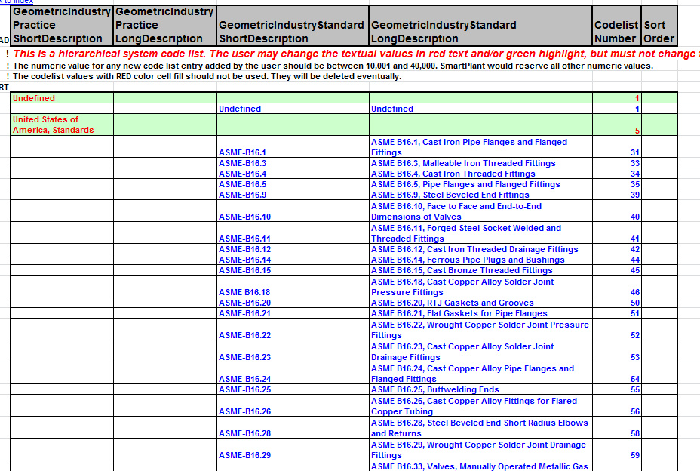This screenshot has height=471, width=700.
Task: Select 'ASME B16.1, Cast Iron Pipe Flanges' cell
Action: coord(480,146)
